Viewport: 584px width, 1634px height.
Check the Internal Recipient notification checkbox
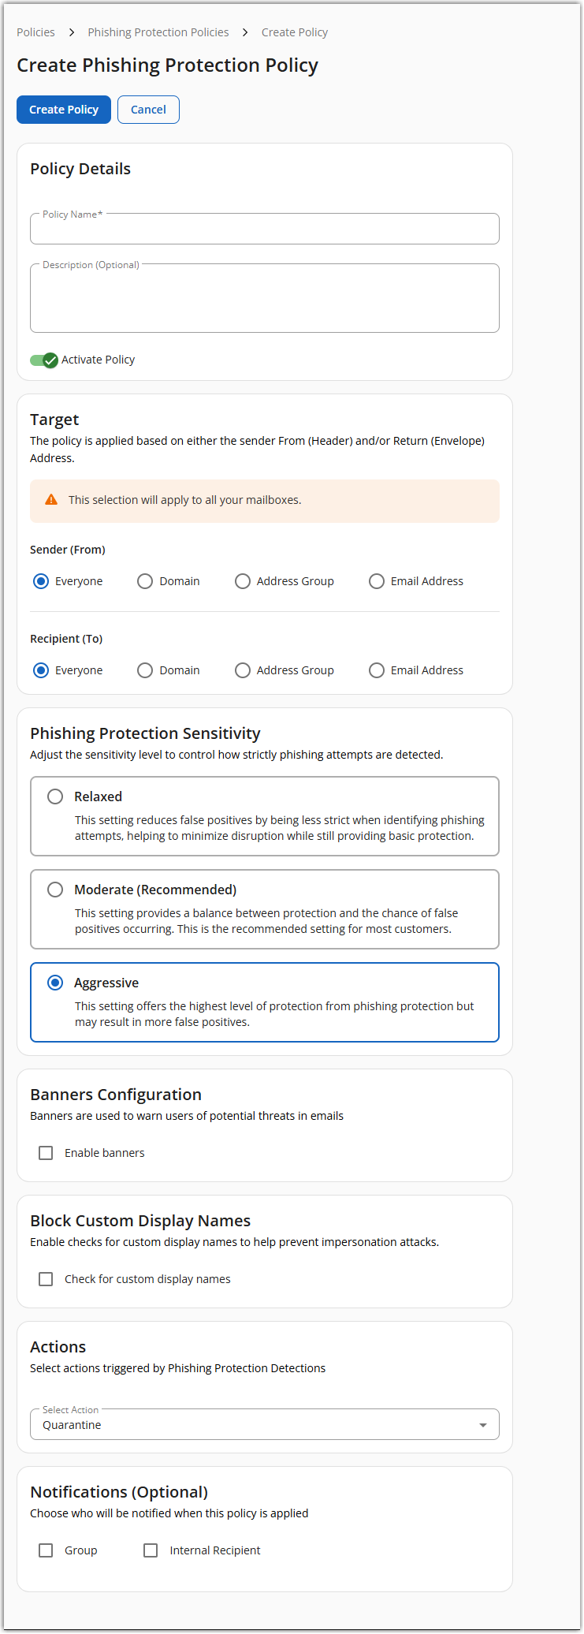click(150, 1550)
